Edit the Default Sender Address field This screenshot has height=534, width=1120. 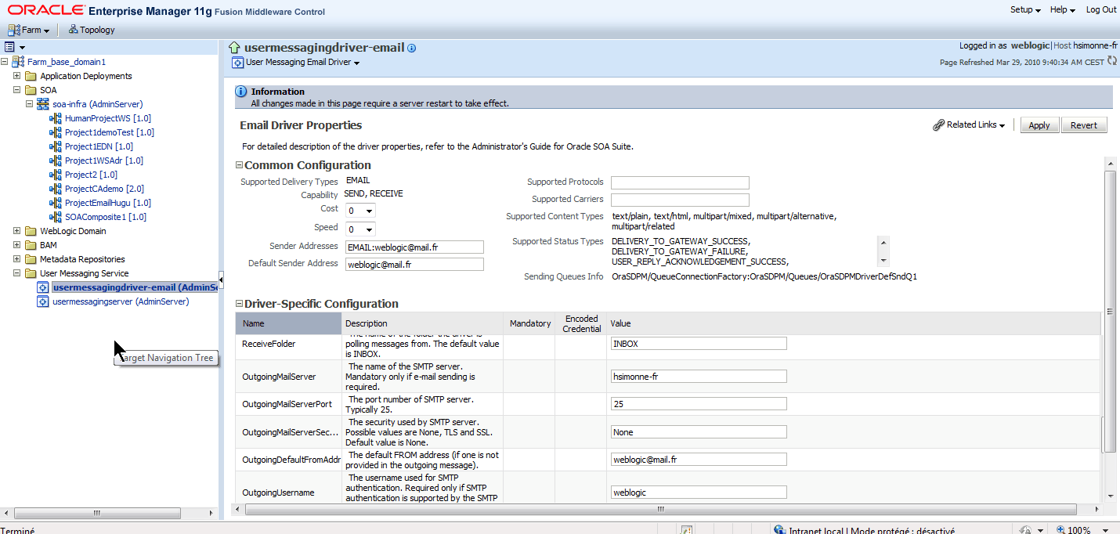pos(414,265)
